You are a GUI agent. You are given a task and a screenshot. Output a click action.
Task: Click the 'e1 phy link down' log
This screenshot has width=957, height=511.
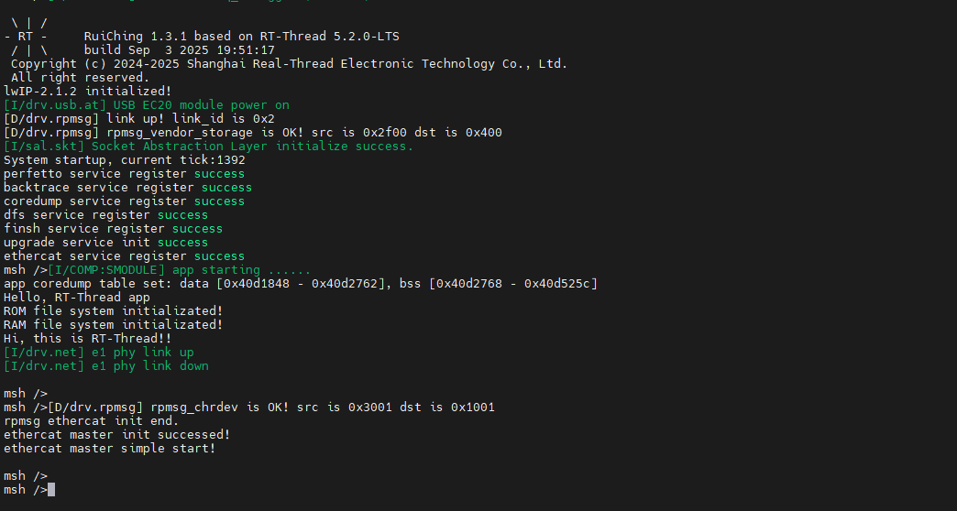tap(106, 366)
